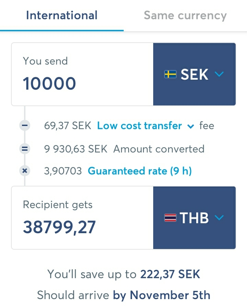Select the SEK currency label
The image size is (247, 307).
[x=194, y=74]
